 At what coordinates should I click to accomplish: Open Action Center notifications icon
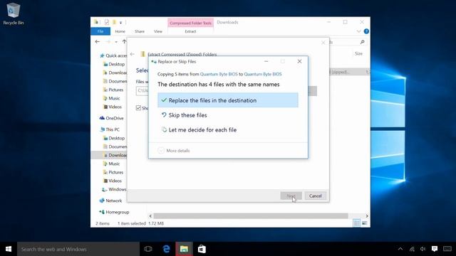[x=435, y=249]
